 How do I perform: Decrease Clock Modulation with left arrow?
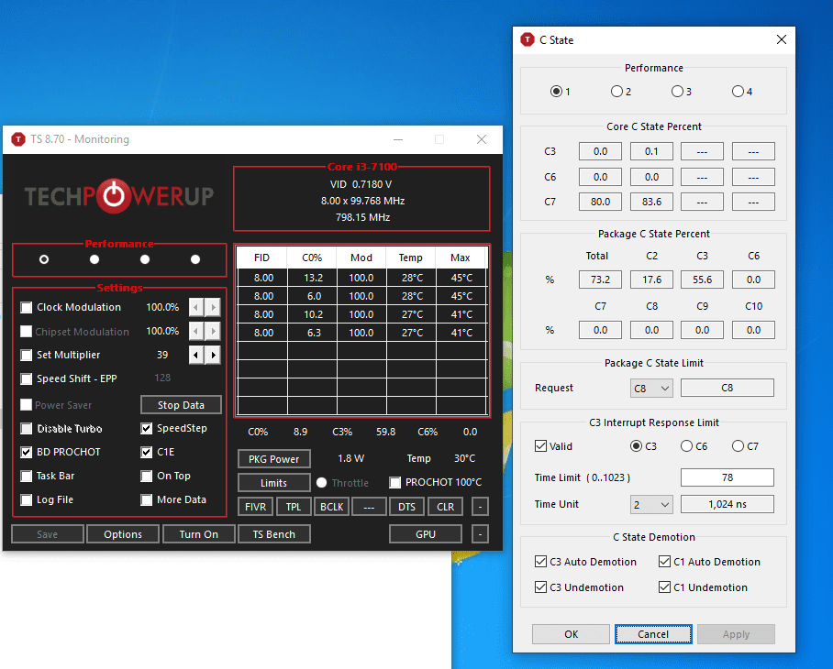[x=196, y=307]
